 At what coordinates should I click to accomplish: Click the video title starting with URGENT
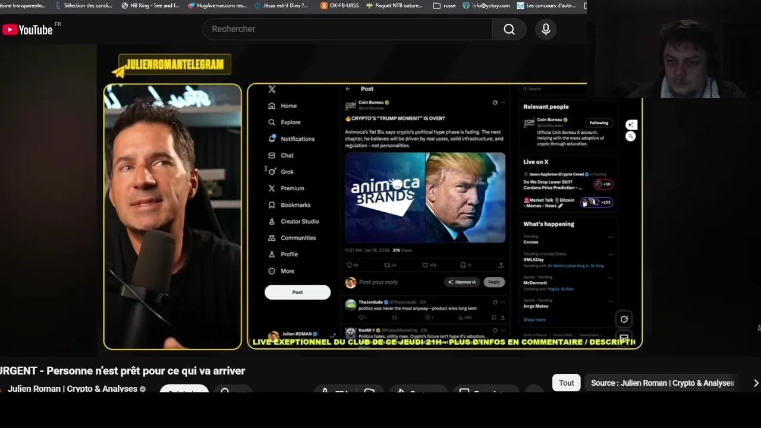pos(122,371)
